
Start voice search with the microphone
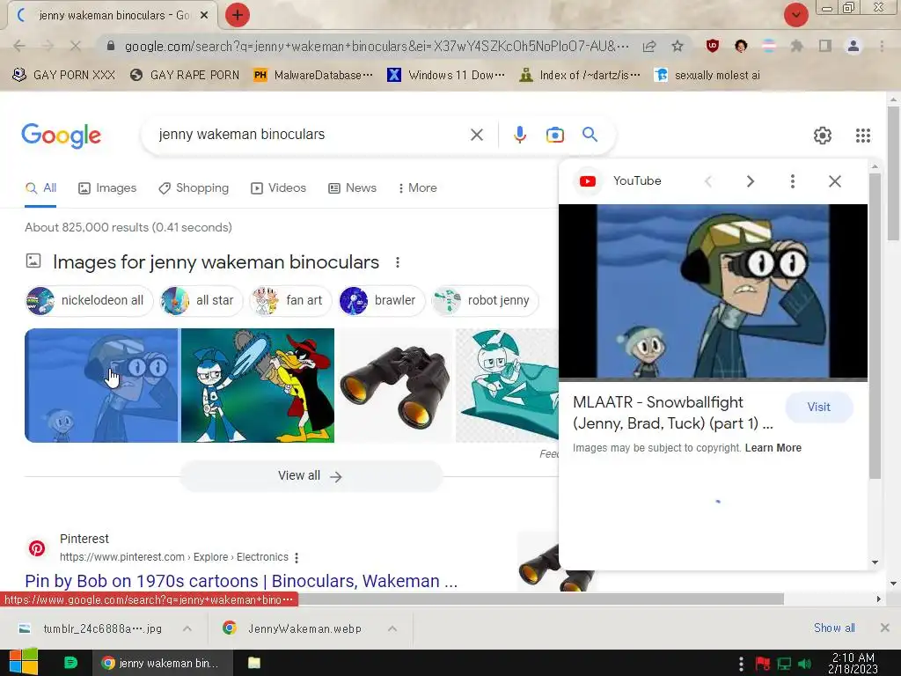pyautogui.click(x=519, y=135)
